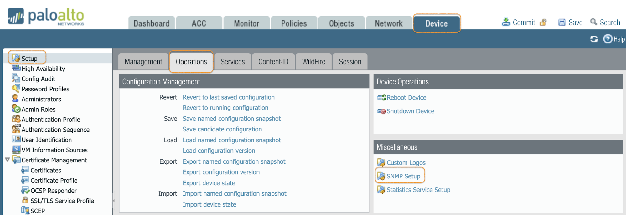The width and height of the screenshot is (626, 215).
Task: Click the Search magnifier icon
Action: tap(593, 22)
